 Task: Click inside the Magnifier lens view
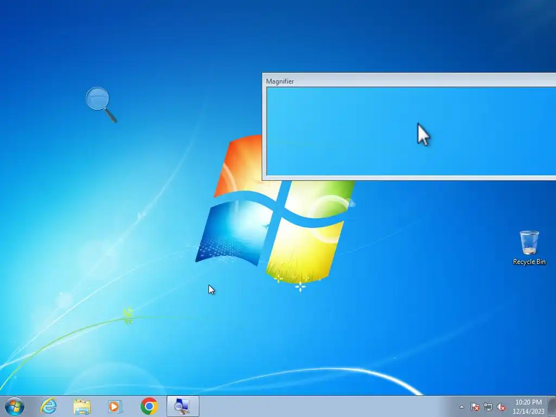click(x=412, y=131)
